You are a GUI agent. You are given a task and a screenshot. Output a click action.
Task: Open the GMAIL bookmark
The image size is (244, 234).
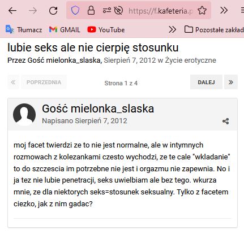[65, 29]
